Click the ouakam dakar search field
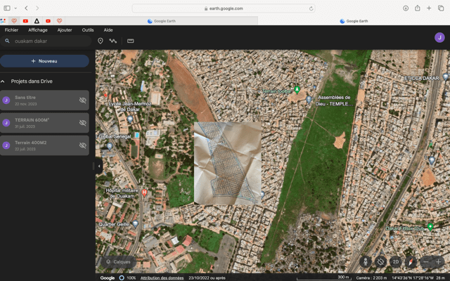The height and width of the screenshot is (281, 450). click(49, 41)
